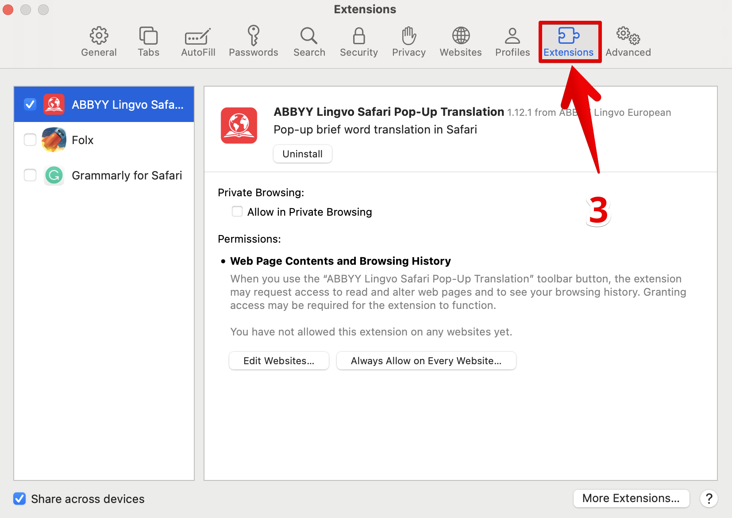
Task: Uninstall the ABBYY Lingvo extension
Action: 303,154
